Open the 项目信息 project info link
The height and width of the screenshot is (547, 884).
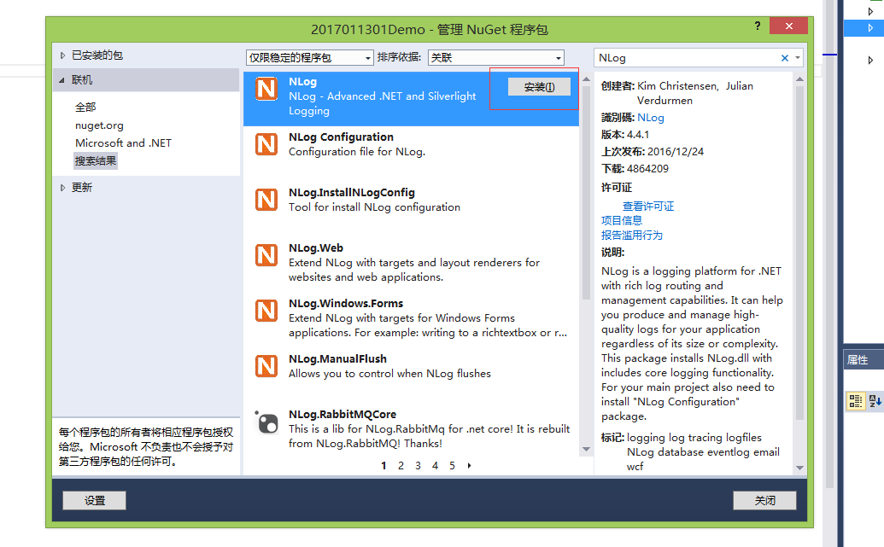[621, 220]
